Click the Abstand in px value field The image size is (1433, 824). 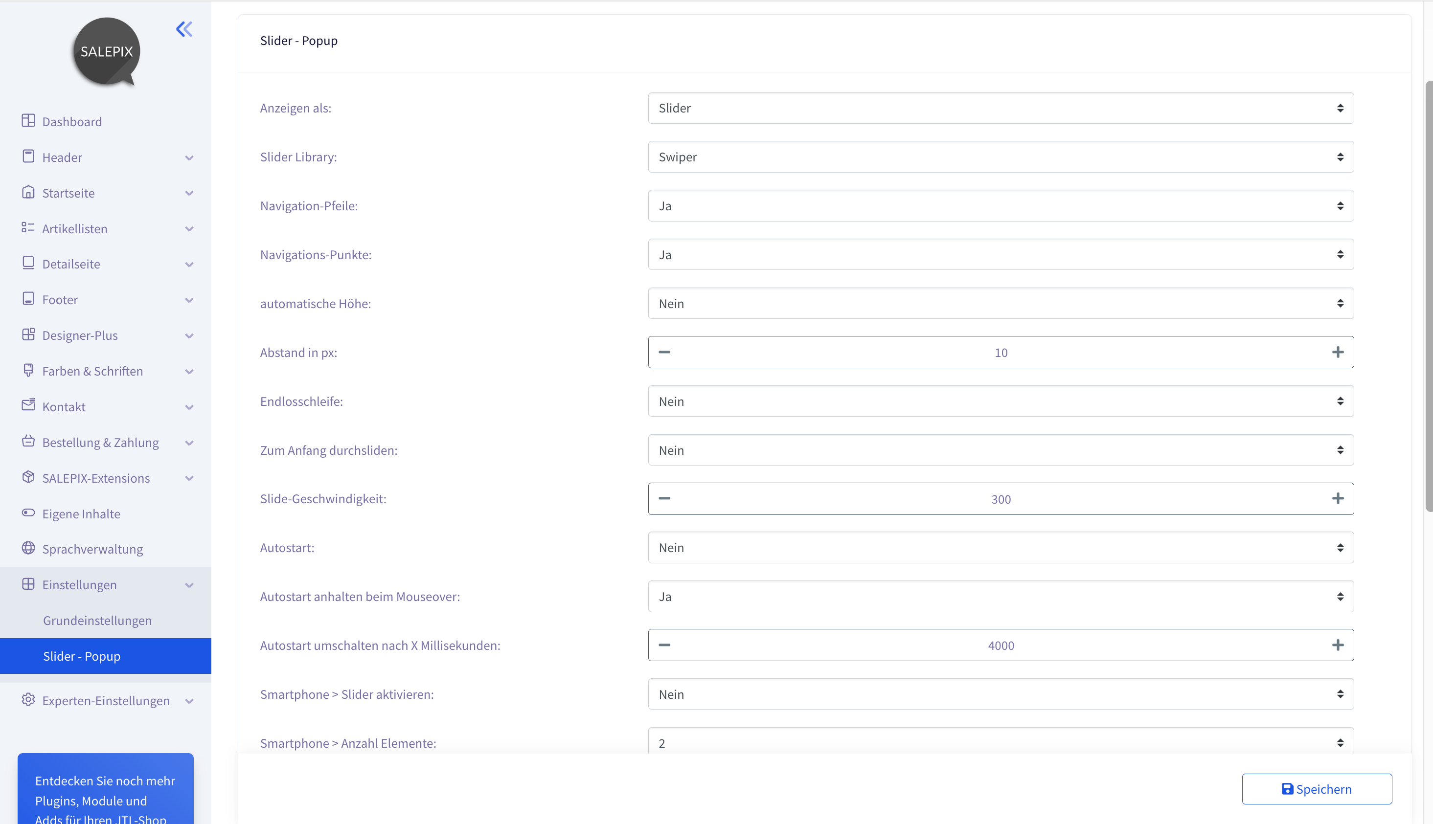tap(1001, 353)
